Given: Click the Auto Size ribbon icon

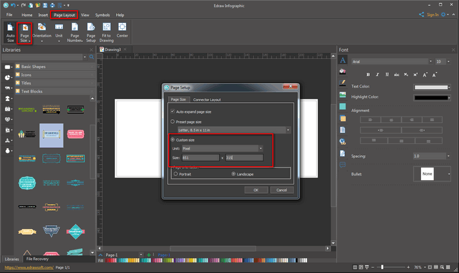Looking at the screenshot, I should 10,33.
